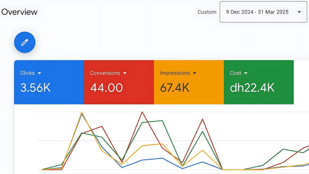The height and width of the screenshot is (174, 309).
Task: Click the blue pencil edit icon
Action: coord(25,43)
